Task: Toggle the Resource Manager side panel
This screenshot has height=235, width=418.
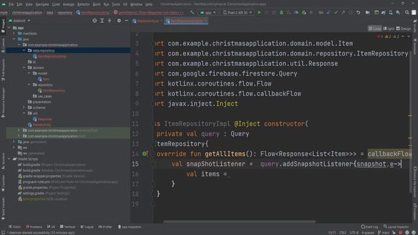Action: point(3,102)
